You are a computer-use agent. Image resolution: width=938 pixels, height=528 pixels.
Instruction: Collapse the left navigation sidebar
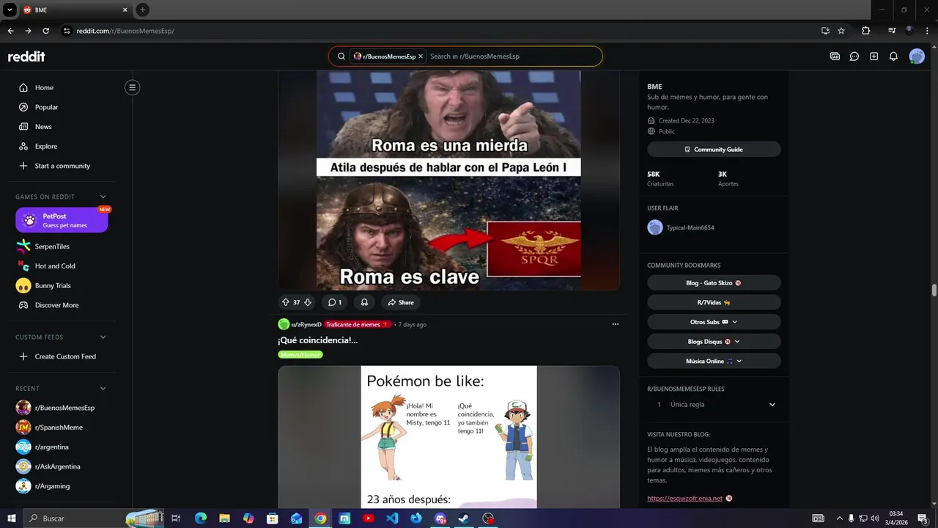tap(132, 87)
